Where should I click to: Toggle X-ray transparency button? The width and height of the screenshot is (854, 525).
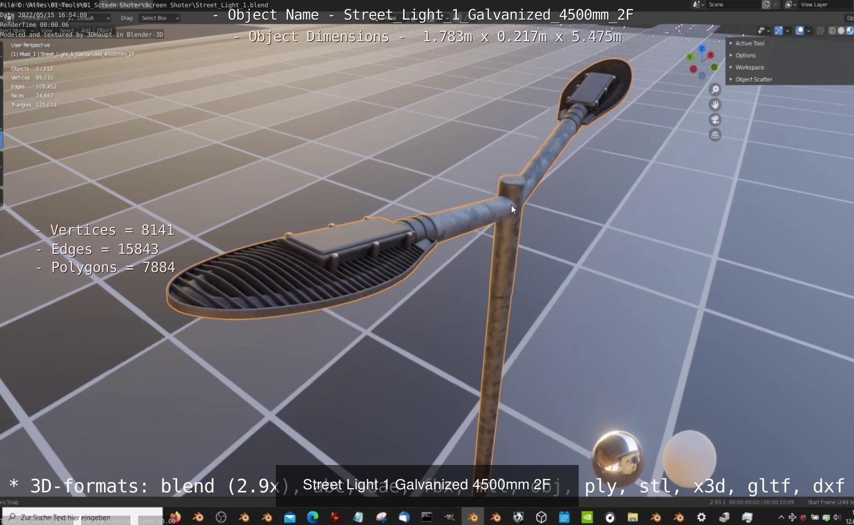(820, 31)
